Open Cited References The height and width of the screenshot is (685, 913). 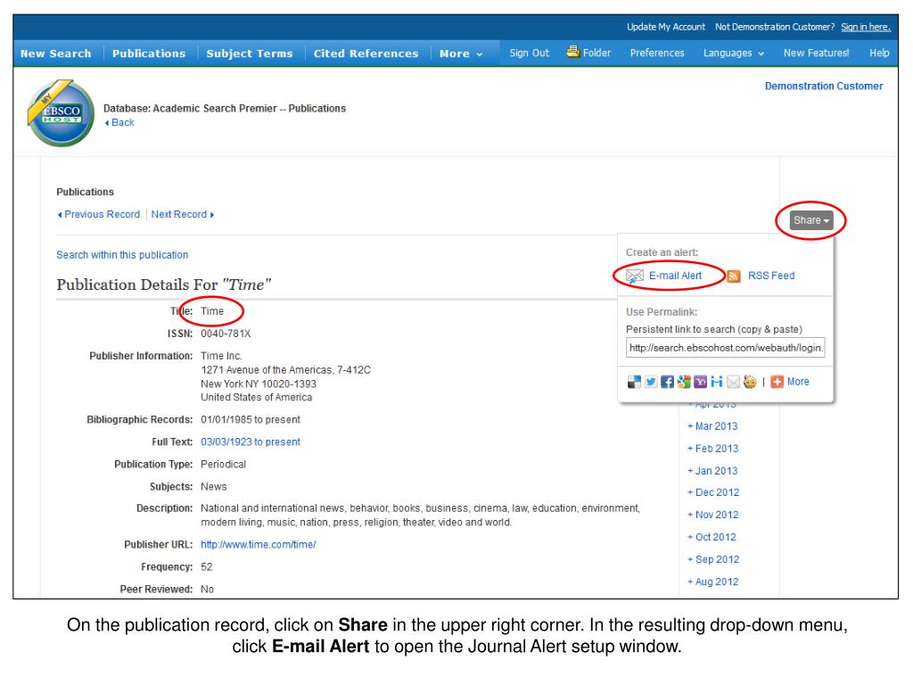(x=366, y=54)
